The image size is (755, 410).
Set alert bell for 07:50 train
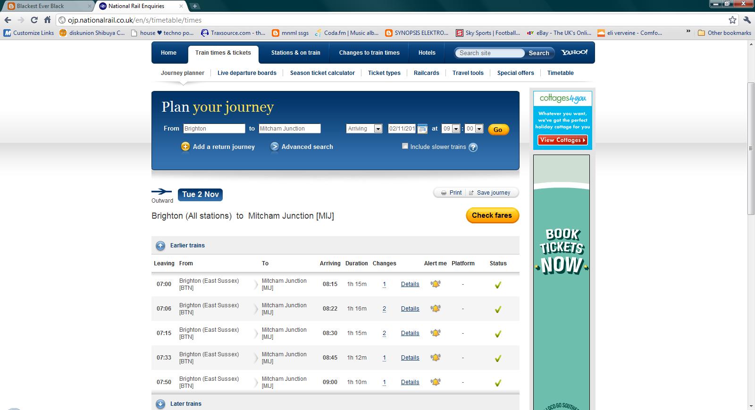(x=436, y=382)
